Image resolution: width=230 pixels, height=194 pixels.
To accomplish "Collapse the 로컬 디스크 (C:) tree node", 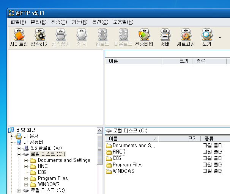I will (x=19, y=154).
